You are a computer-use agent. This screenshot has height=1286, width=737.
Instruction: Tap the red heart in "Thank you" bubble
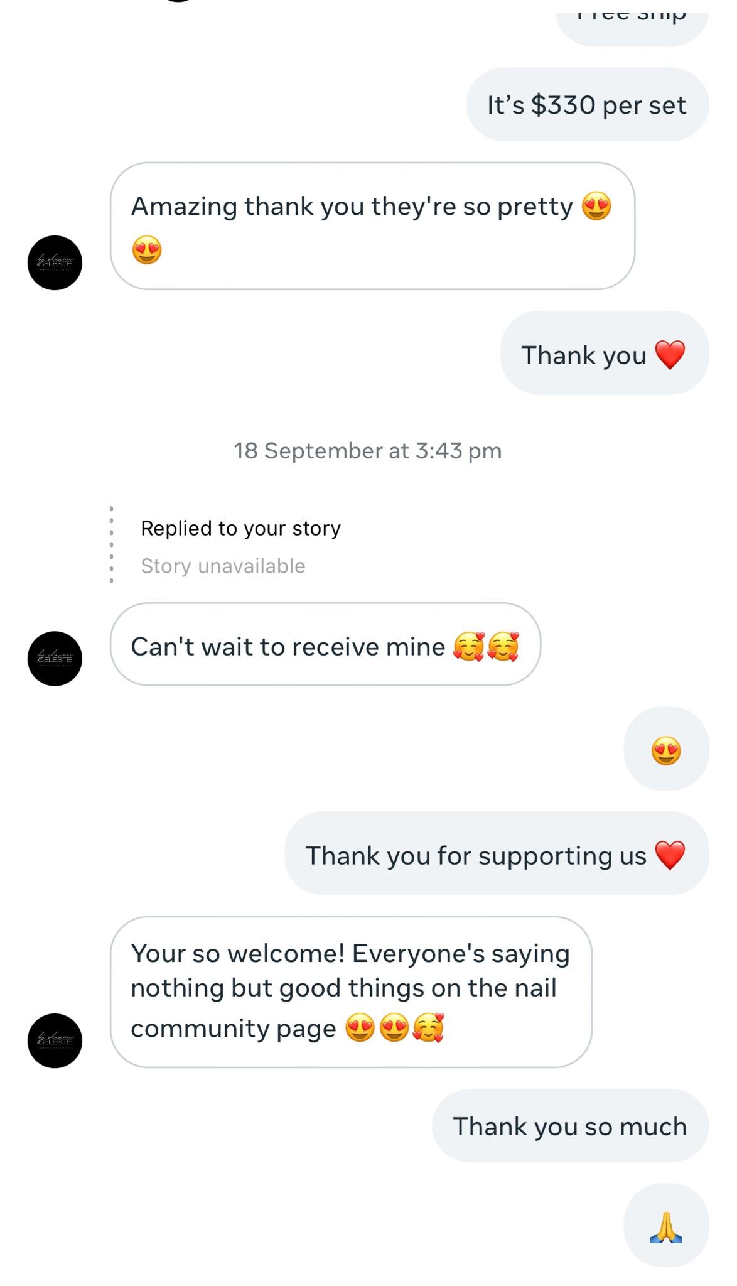pyautogui.click(x=670, y=355)
